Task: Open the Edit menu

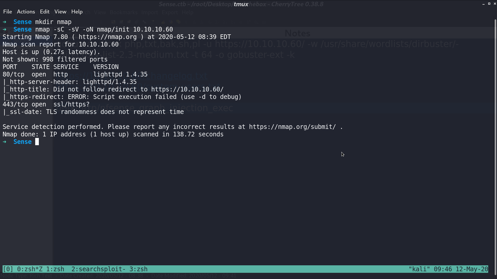Action: pos(45,12)
